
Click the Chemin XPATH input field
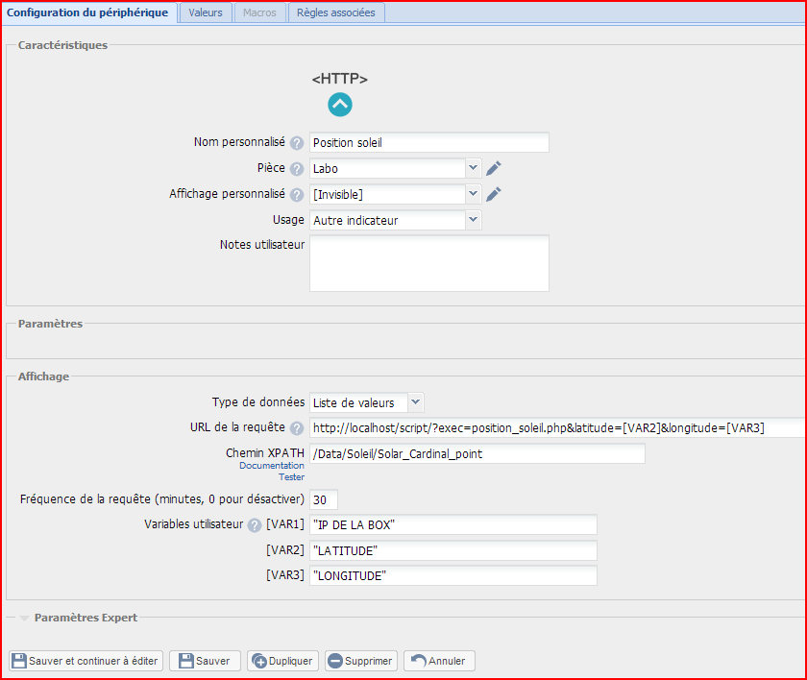(477, 454)
